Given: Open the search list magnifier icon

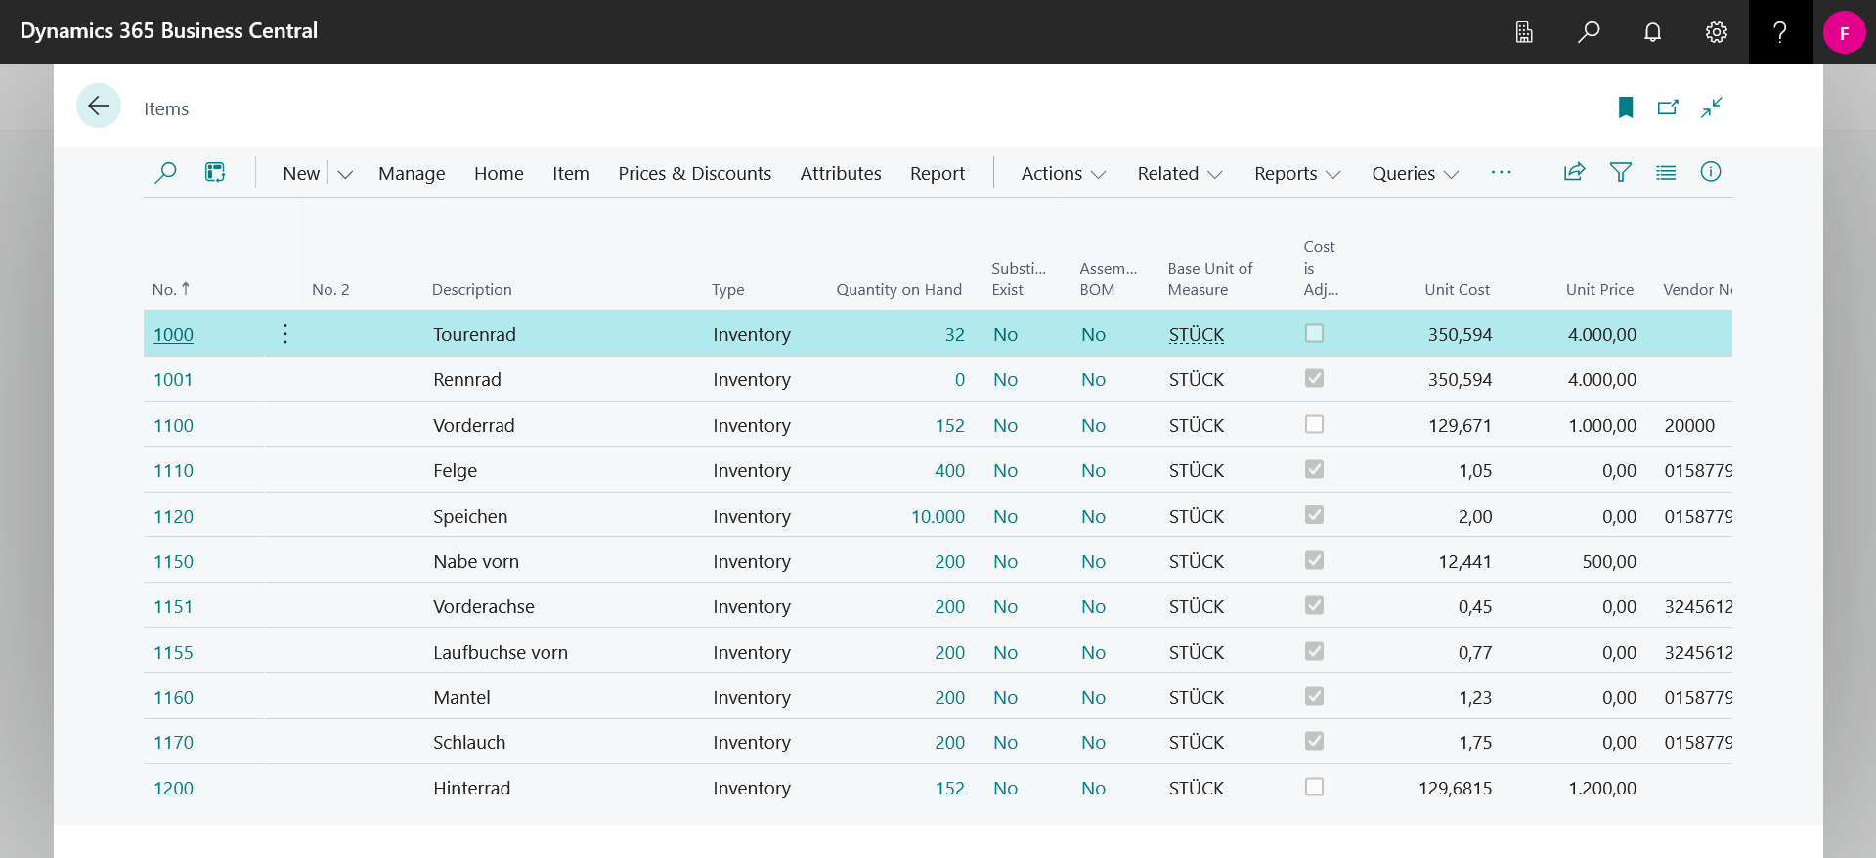Looking at the screenshot, I should point(165,173).
